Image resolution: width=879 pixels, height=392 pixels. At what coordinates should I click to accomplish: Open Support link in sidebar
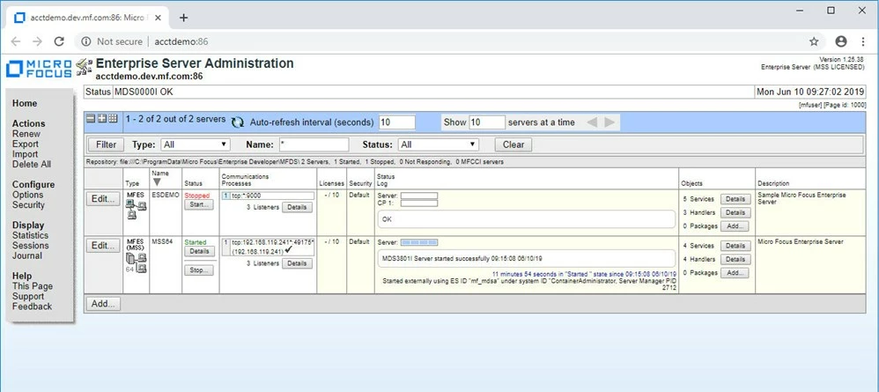28,296
